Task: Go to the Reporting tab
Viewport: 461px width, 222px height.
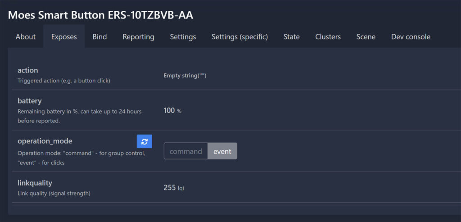Action: coord(139,37)
